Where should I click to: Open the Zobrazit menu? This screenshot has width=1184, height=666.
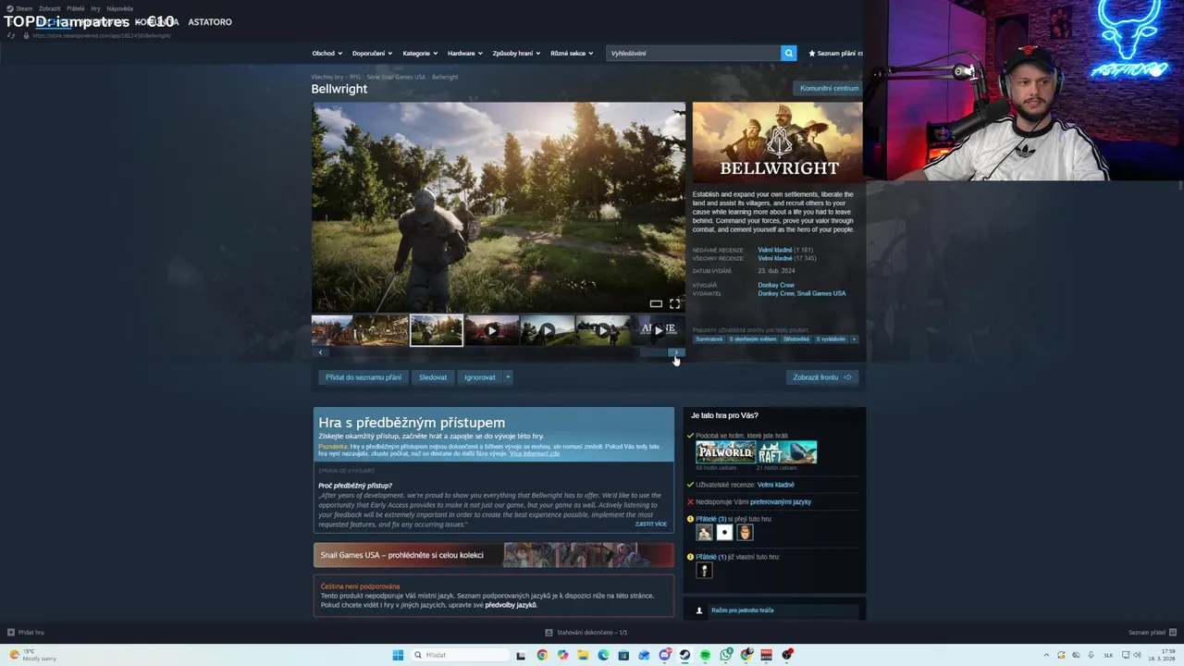click(49, 8)
